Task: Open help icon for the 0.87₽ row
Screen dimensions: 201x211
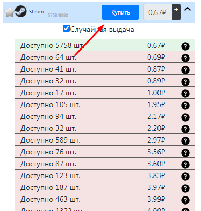Action: [x=185, y=70]
